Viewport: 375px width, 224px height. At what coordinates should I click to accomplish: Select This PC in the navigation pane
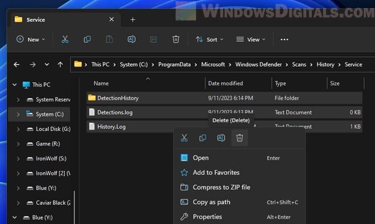click(x=41, y=84)
